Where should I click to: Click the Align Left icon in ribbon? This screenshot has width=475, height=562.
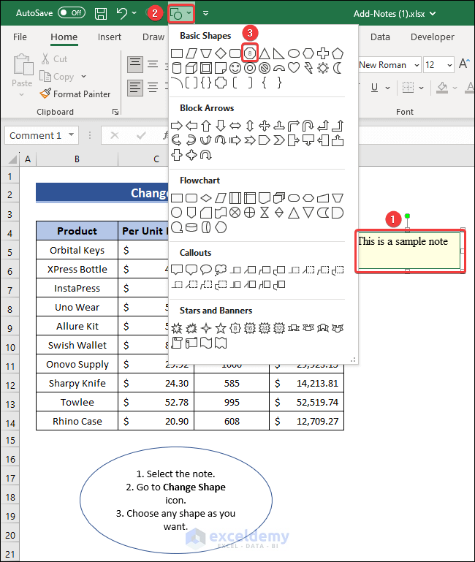pyautogui.click(x=135, y=88)
